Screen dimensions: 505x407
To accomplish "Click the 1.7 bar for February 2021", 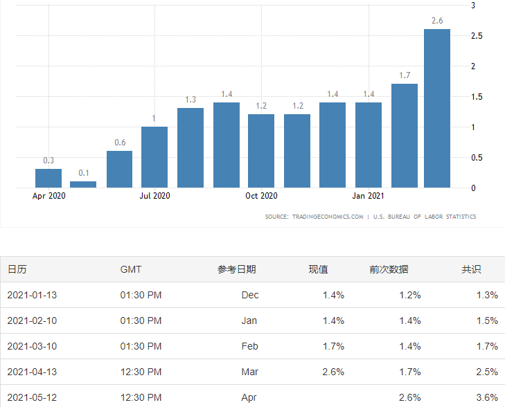I will click(404, 136).
